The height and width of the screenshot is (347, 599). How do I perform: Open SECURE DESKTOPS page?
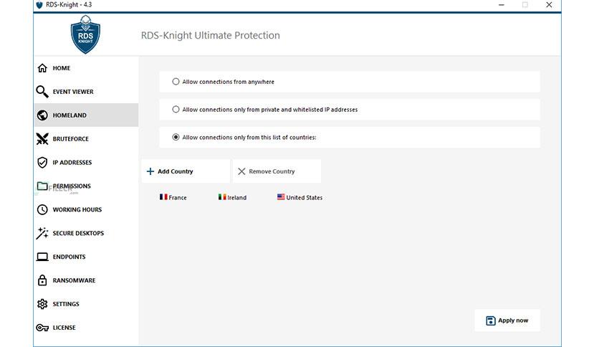[x=86, y=233]
